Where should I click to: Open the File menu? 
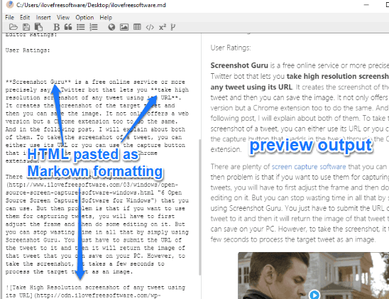click(x=9, y=17)
